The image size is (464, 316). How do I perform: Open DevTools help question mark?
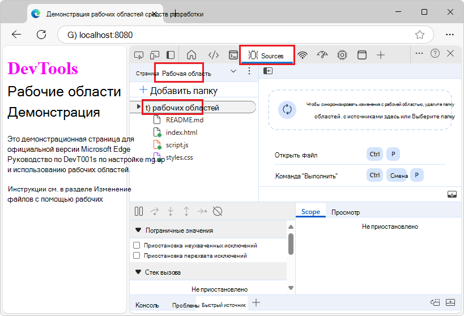tap(435, 53)
